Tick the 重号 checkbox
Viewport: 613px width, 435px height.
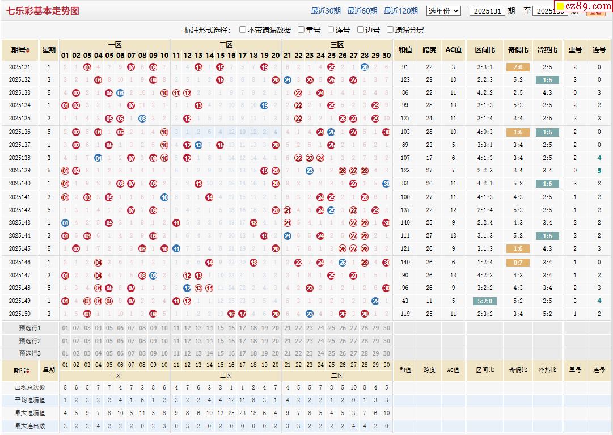(x=301, y=29)
